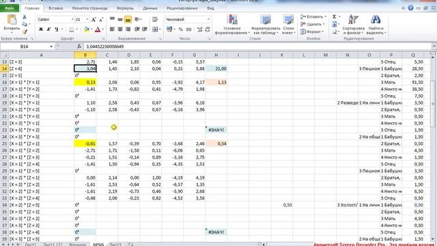Apply thousands separator 000 format
Viewport: 437px width, 246px height.
coord(188,29)
